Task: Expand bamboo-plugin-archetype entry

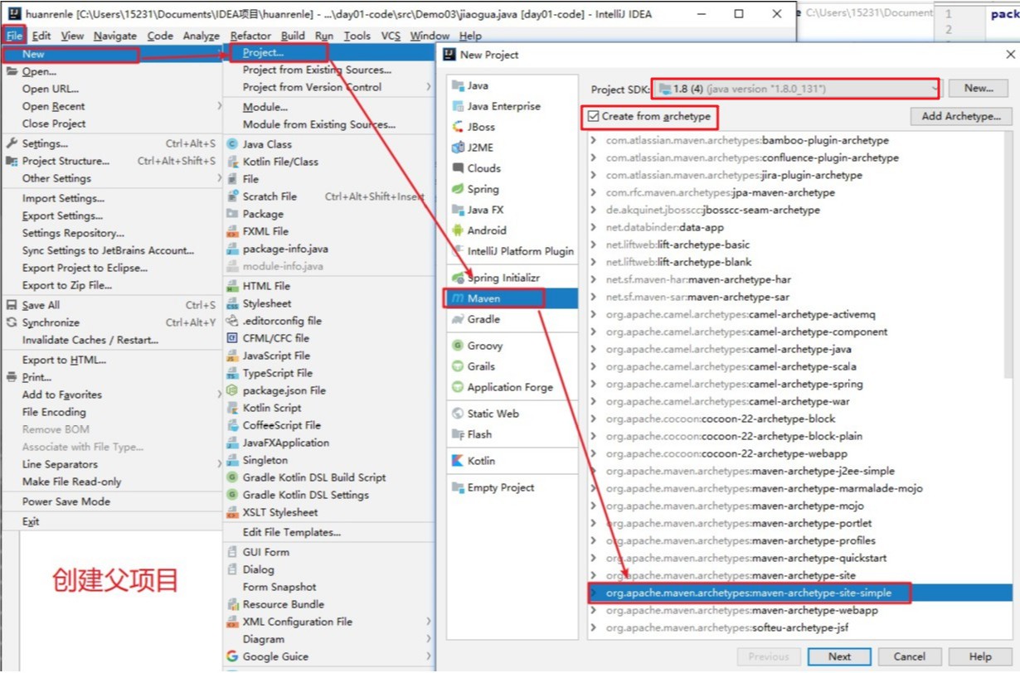Action: [x=594, y=140]
